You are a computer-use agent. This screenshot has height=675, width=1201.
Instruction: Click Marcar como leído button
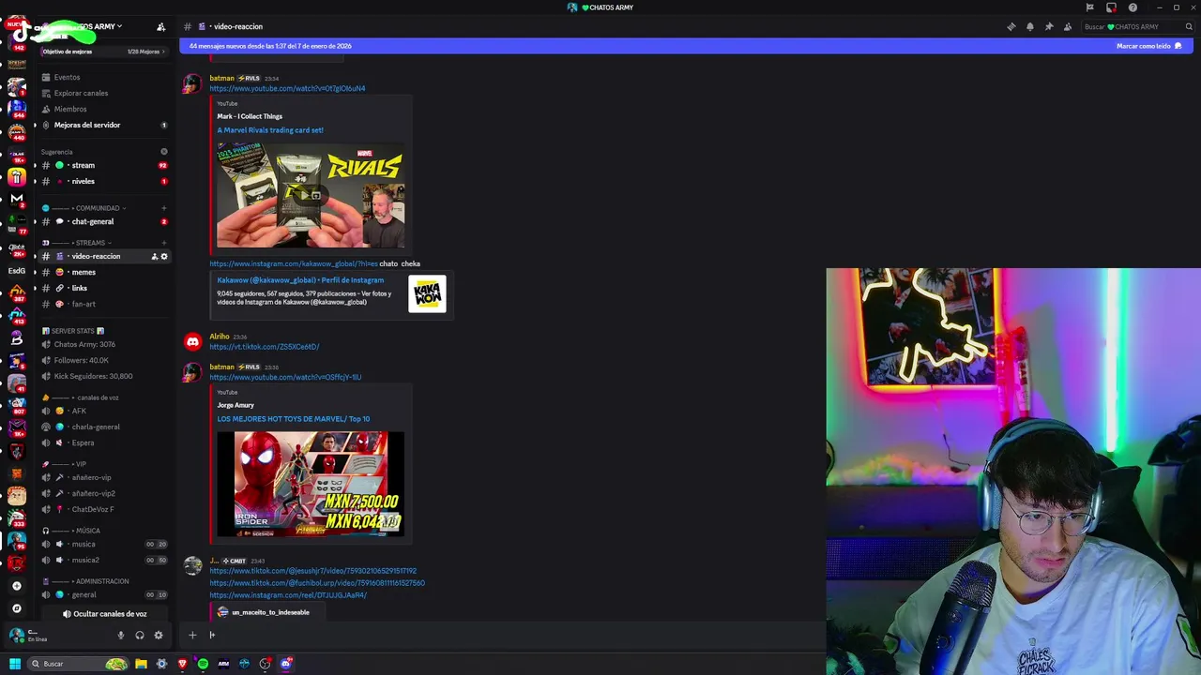(1148, 46)
